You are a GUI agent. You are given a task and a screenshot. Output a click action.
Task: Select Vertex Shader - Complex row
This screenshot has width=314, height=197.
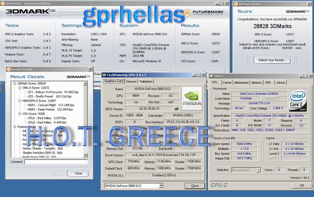click(x=43, y=148)
